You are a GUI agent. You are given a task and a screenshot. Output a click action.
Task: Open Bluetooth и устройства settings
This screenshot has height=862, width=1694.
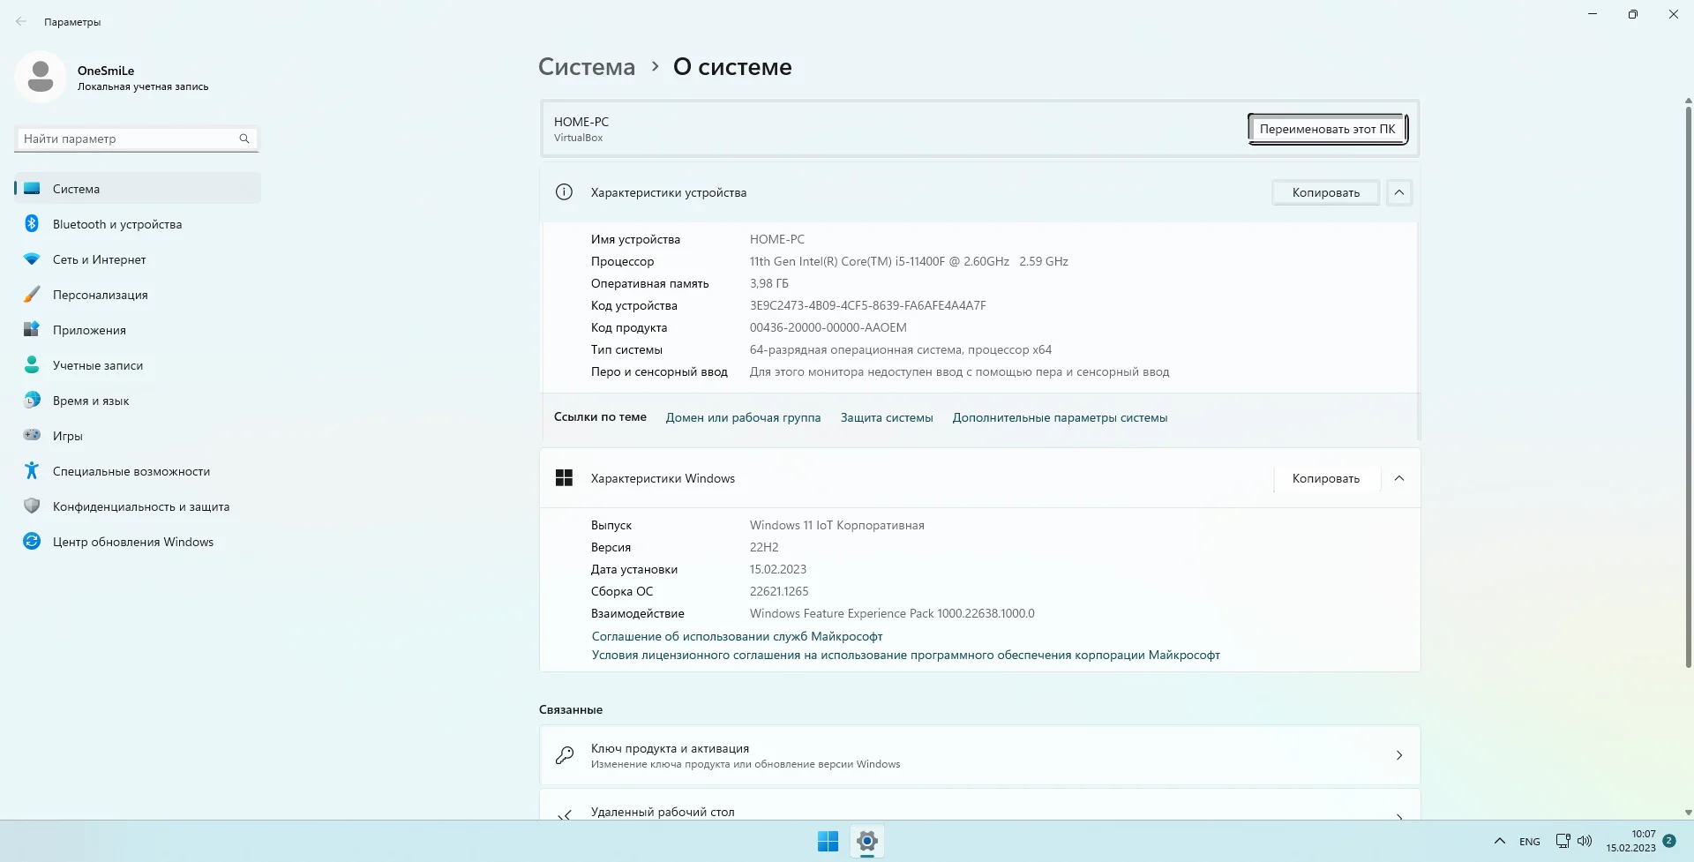[138, 224]
